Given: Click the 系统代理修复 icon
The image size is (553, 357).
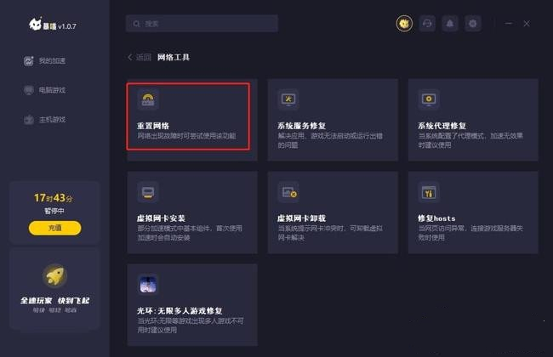Looking at the screenshot, I should pos(429,99).
